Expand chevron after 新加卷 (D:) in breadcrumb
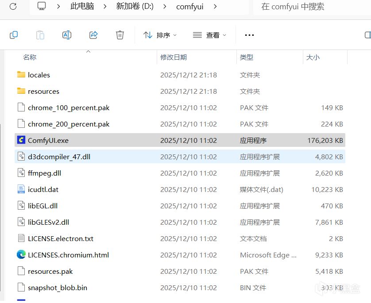The height and width of the screenshot is (303, 371). coord(165,7)
